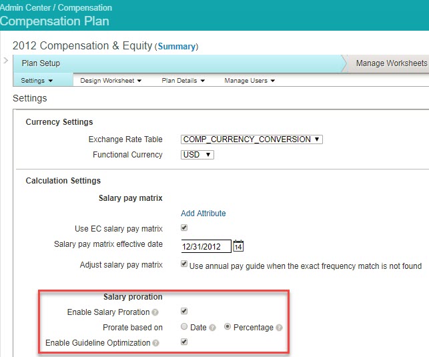Click the Add Attribute link

click(203, 213)
